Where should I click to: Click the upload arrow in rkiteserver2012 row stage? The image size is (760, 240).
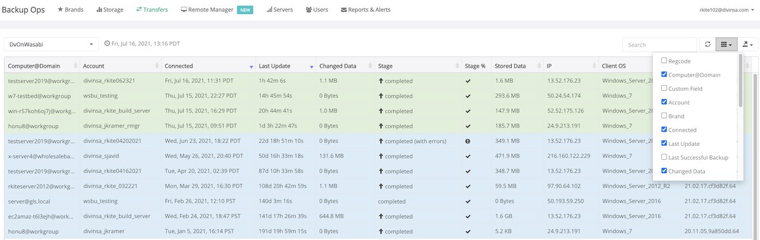[381, 186]
